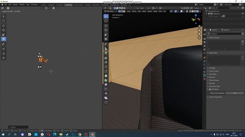245x137 pixels.
Task: Click the Vertex menu in viewport header
Action: [x=150, y=11]
